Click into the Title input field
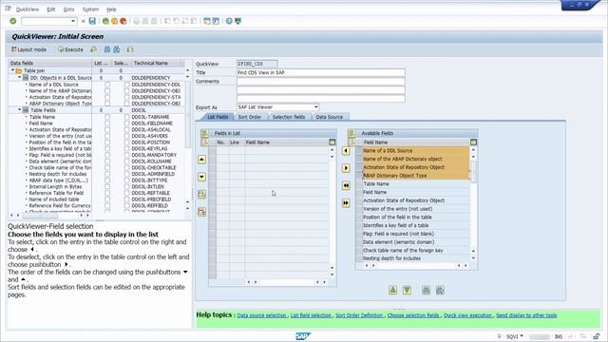Image resolution: width=608 pixels, height=342 pixels. pyautogui.click(x=321, y=72)
